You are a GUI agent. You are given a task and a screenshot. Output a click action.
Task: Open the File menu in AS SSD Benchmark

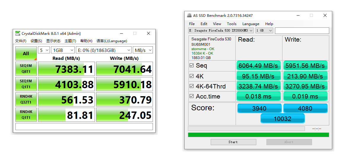coord(192,24)
